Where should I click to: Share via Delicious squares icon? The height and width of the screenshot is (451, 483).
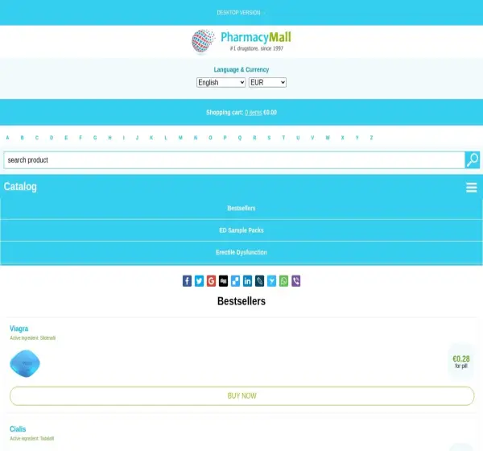pos(235,281)
